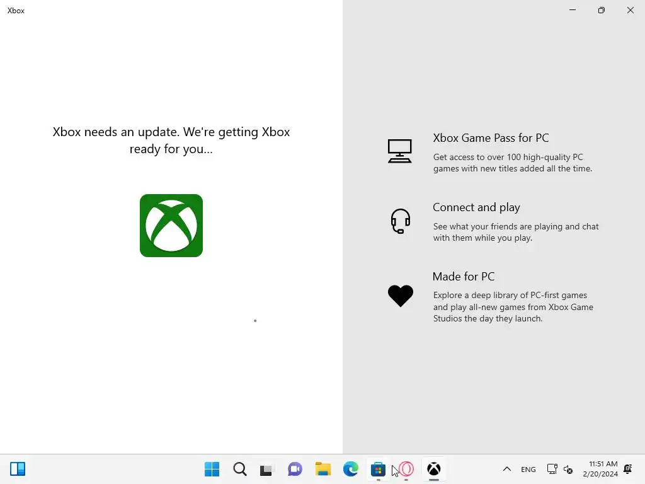Click the 'Explore a deep library' description
Screen dimensions: 645x484
(x=513, y=307)
